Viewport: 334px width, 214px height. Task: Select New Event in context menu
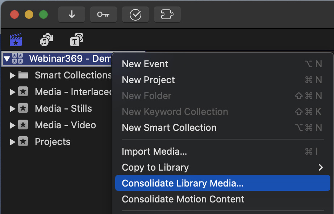tap(145, 64)
